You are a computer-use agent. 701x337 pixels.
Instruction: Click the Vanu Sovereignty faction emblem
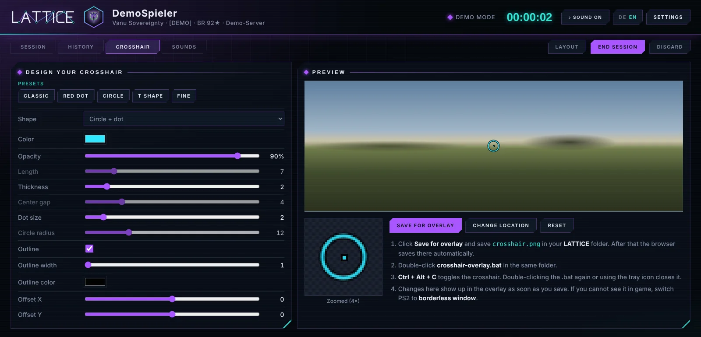pyautogui.click(x=94, y=17)
